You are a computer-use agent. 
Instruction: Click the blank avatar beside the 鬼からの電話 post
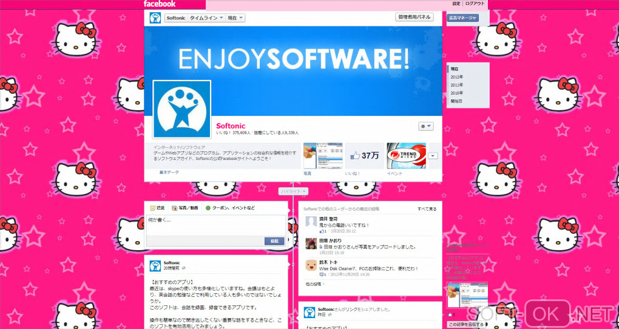(311, 222)
